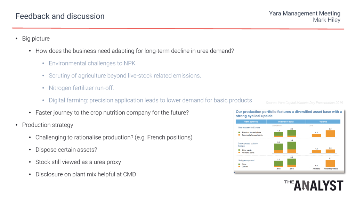Click the Faster journey to crop nutrition bullet
This screenshot has width=356, height=200.
[112, 113]
